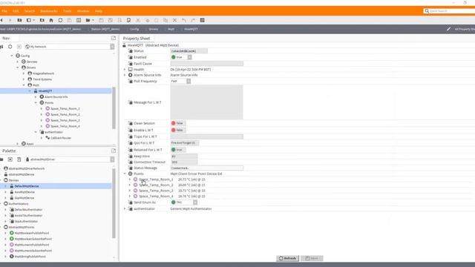
Task: Click the Nav panel maximize corner icon
Action: 114,38
